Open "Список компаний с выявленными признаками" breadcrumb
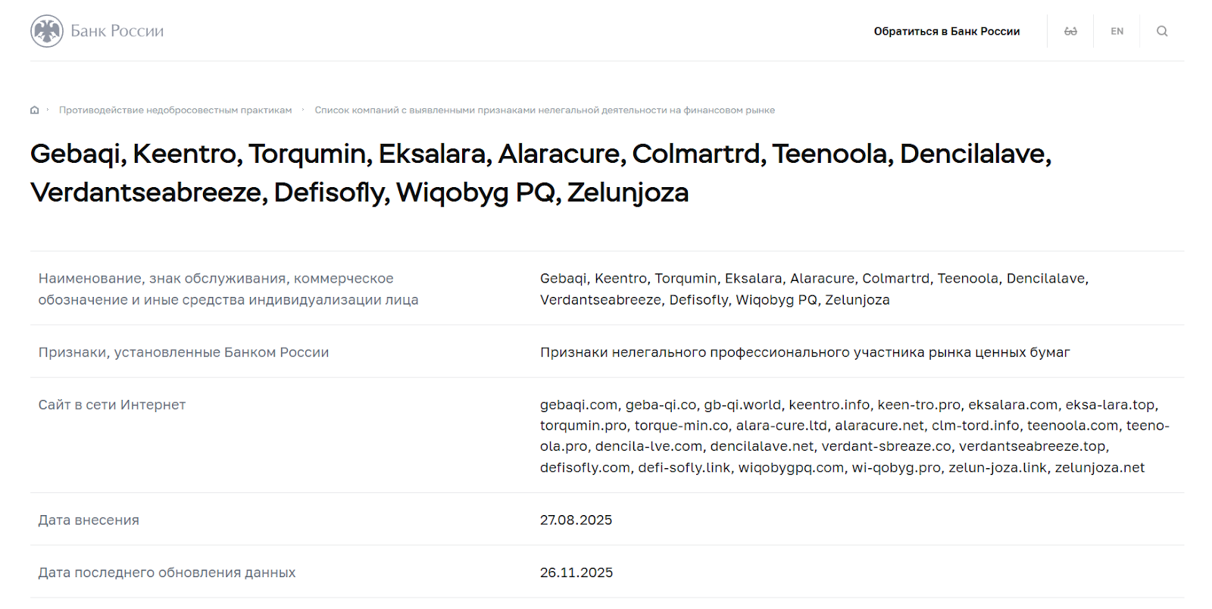The width and height of the screenshot is (1212, 609). [x=545, y=110]
